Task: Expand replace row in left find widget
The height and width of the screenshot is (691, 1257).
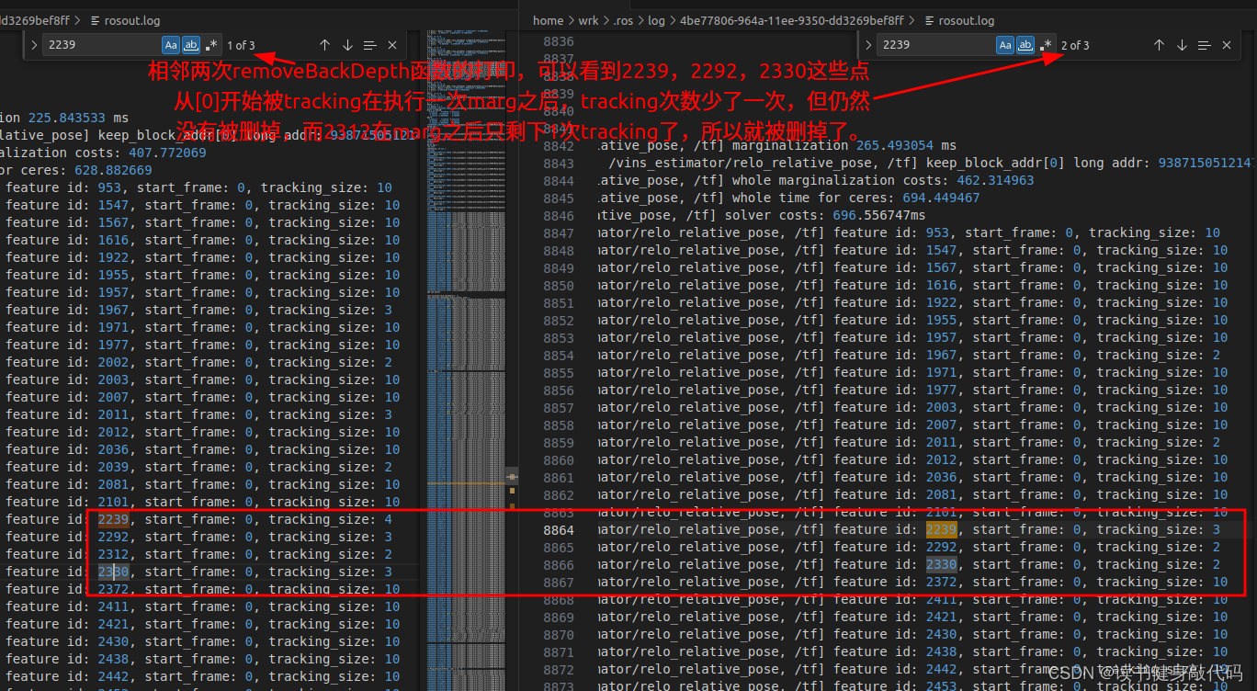Action: [34, 45]
